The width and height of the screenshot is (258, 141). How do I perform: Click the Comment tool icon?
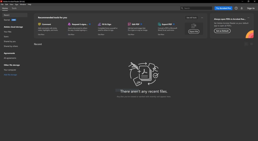point(40,24)
